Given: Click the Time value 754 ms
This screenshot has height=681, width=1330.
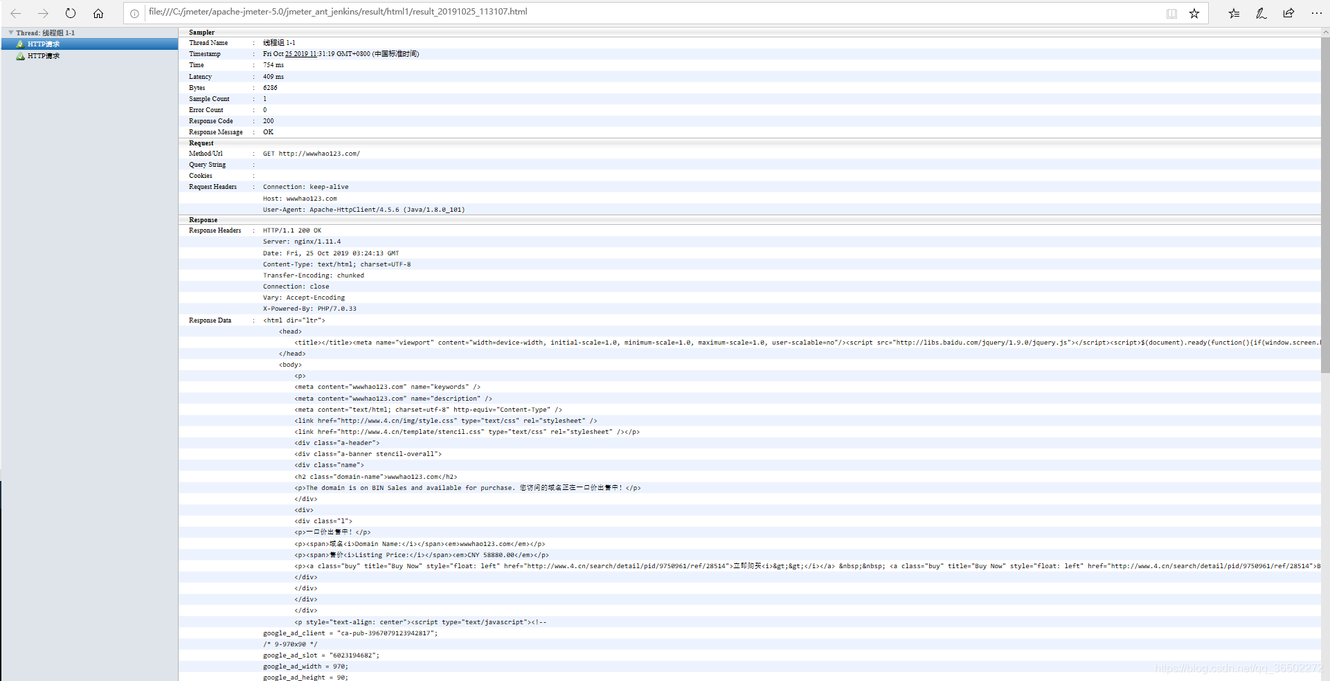Looking at the screenshot, I should coord(273,65).
